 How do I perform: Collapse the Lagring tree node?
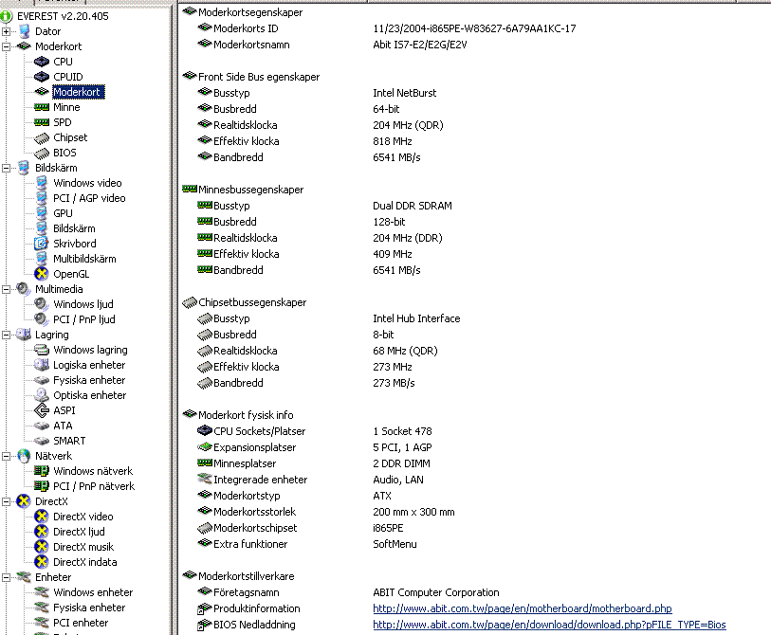pyautogui.click(x=6, y=336)
